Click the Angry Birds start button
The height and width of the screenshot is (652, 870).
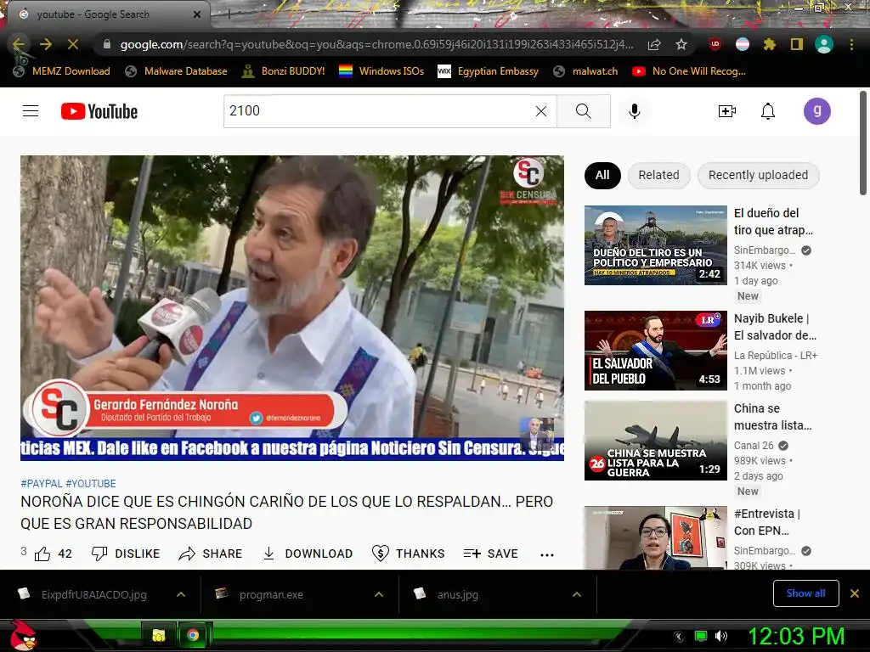[x=23, y=635]
